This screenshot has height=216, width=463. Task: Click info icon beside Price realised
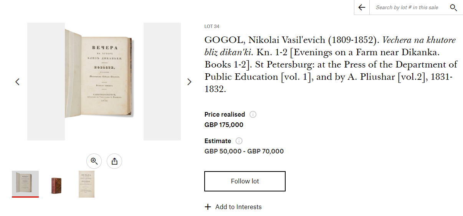(253, 114)
